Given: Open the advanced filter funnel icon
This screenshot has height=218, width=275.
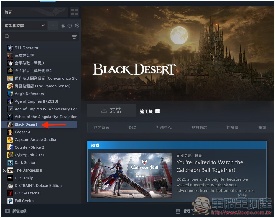Looking at the screenshot, I should tap(74, 37).
